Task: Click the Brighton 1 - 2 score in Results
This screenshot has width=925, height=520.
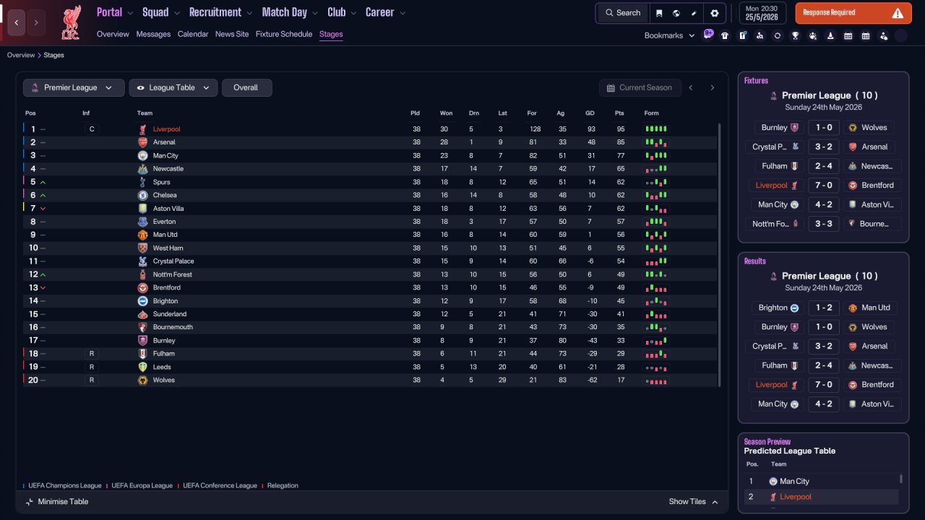Action: (x=824, y=308)
